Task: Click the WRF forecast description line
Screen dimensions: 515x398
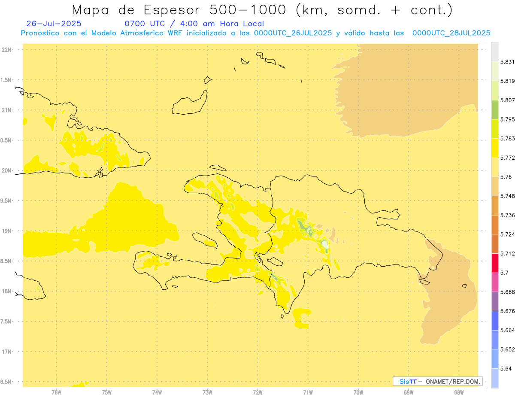Action: click(x=255, y=33)
